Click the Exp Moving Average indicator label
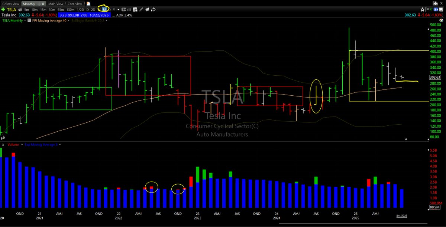This screenshot has height=227, width=446. [x=41, y=145]
